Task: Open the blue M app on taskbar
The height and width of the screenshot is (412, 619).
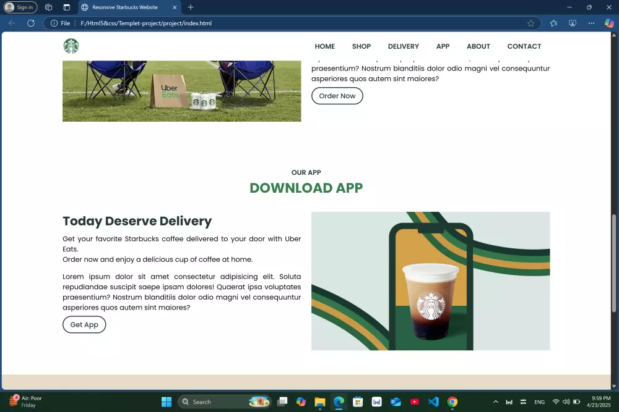Action: click(376, 401)
